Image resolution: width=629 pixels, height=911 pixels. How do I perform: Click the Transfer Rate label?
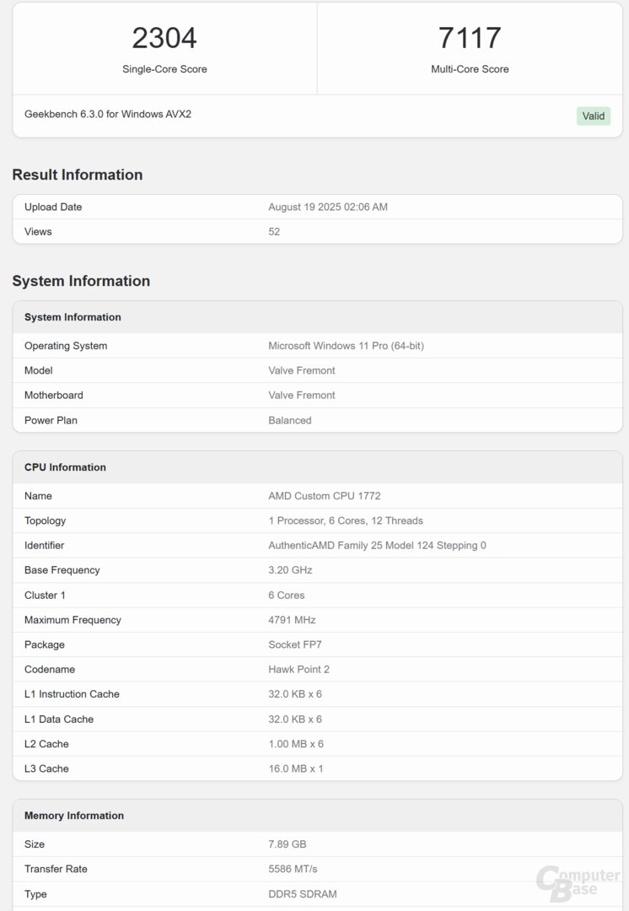[56, 869]
